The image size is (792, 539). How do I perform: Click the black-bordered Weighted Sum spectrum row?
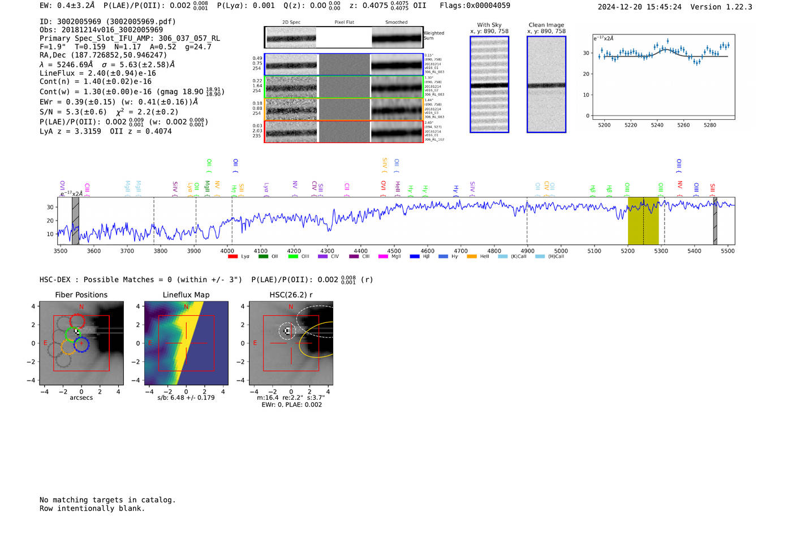pyautogui.click(x=344, y=37)
